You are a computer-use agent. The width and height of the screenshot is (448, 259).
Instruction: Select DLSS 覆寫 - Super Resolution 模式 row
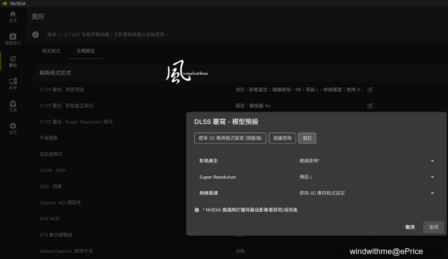(76, 122)
